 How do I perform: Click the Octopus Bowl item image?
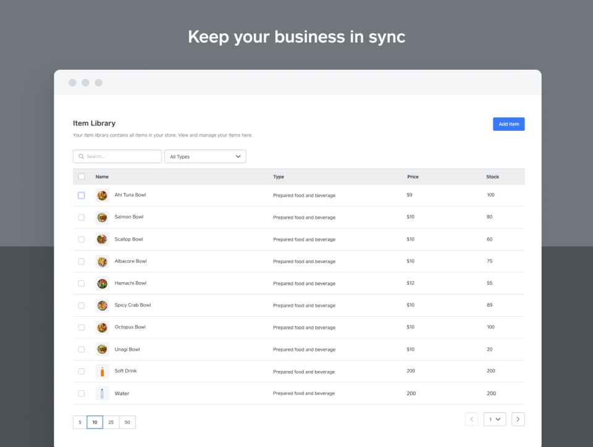[x=102, y=327]
